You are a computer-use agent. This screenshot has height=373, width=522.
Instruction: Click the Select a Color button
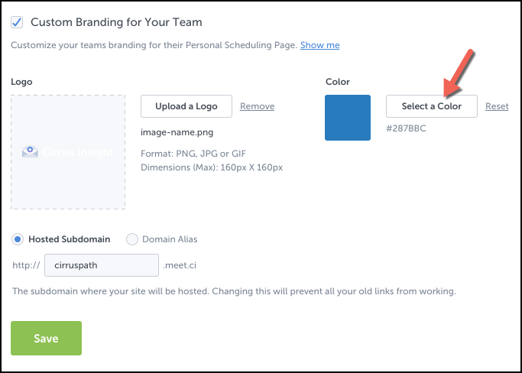click(432, 106)
